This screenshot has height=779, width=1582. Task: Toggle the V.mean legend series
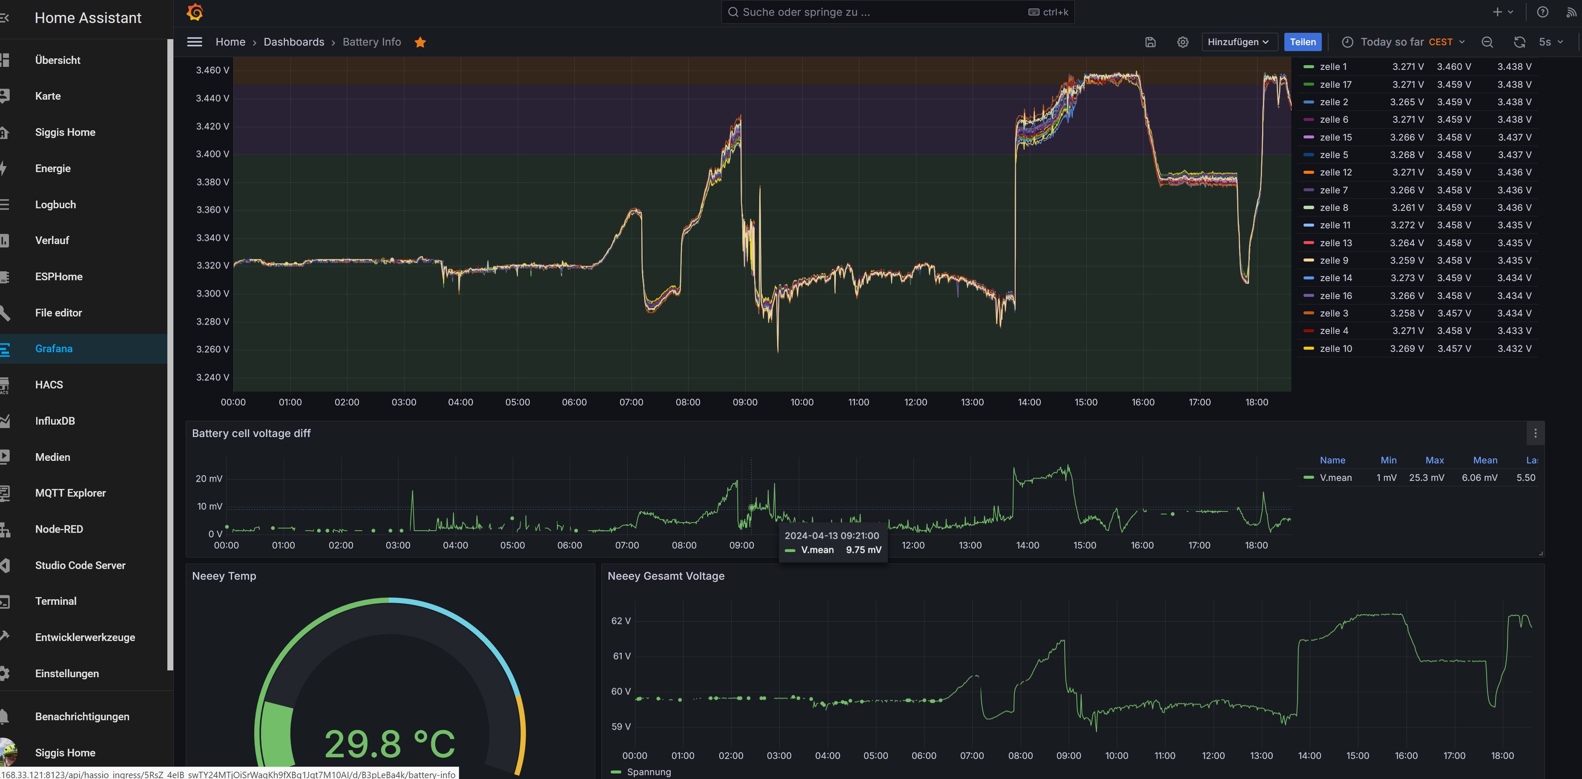(1335, 478)
